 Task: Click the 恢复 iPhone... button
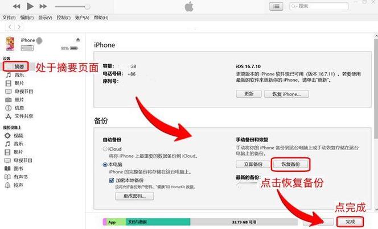click(286, 94)
